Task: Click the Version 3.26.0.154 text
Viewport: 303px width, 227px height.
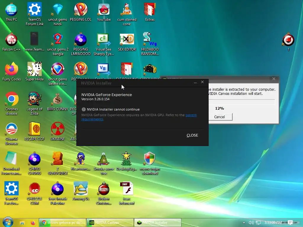Action: point(95,99)
